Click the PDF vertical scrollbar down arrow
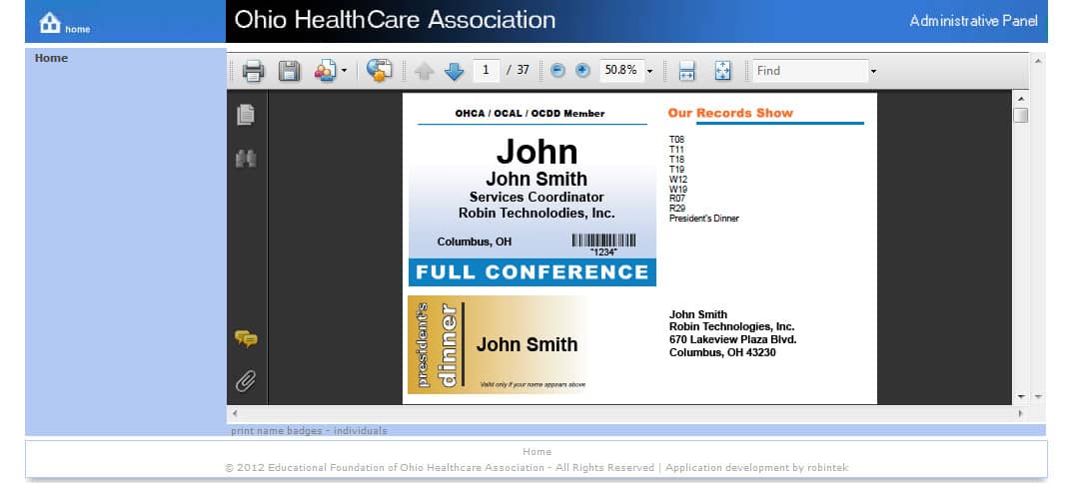 point(1021,396)
